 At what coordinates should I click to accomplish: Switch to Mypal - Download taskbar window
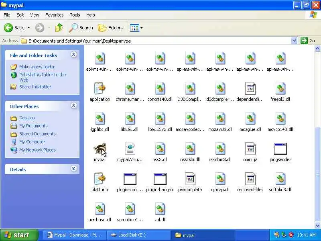pyautogui.click(x=74, y=235)
